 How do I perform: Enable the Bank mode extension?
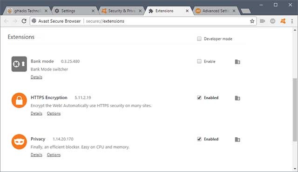coord(199,61)
